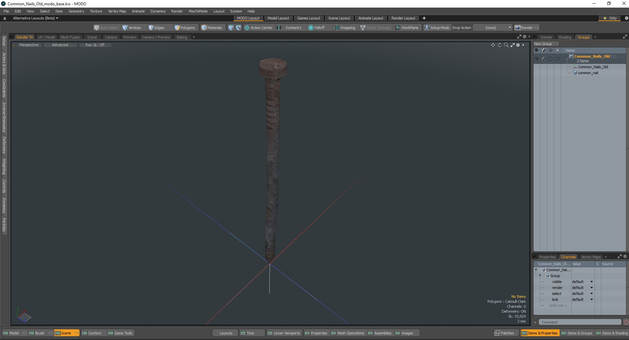The height and width of the screenshot is (340, 629).
Task: Toggle visibility eye for Common_Nails_Old group
Action: pos(536,59)
